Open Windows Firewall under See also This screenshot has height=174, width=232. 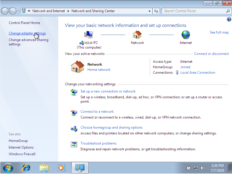(x=22, y=154)
